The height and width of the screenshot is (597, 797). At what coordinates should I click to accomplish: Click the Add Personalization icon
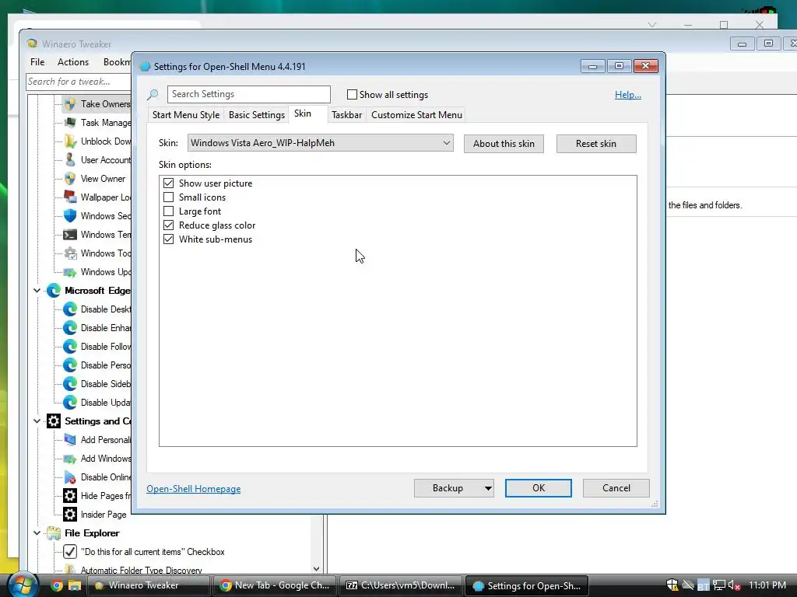coord(70,440)
